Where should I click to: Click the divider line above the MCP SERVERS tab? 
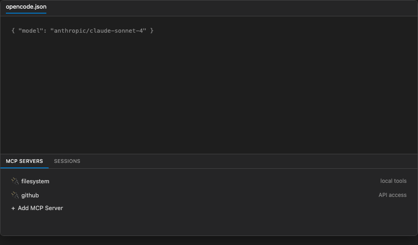[209, 154]
